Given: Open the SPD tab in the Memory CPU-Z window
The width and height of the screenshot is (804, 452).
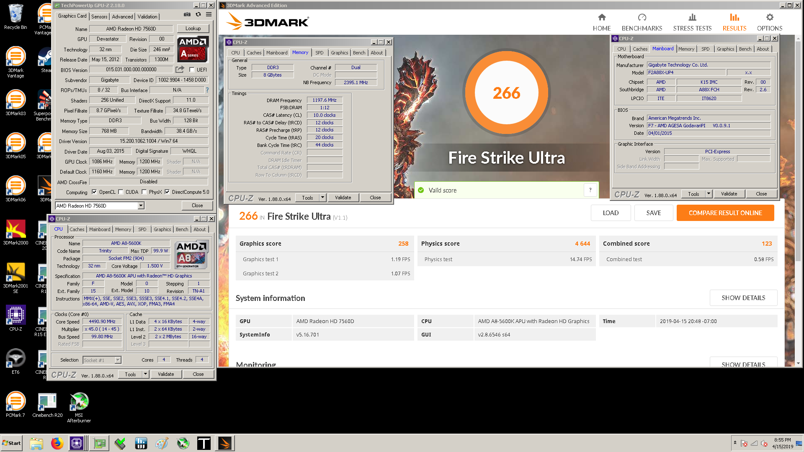Looking at the screenshot, I should [319, 53].
